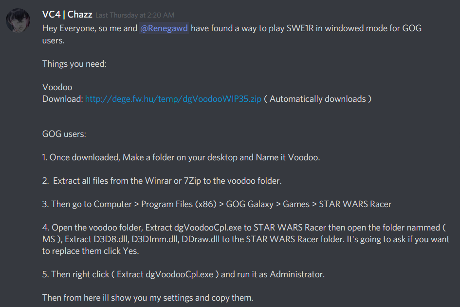
Task: Click the '( Automatically downloads )' note
Action: (x=318, y=99)
